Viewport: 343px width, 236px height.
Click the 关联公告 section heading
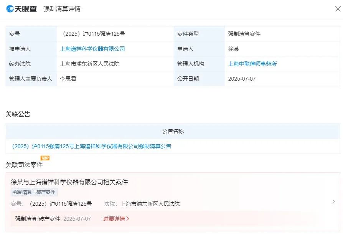(18, 114)
